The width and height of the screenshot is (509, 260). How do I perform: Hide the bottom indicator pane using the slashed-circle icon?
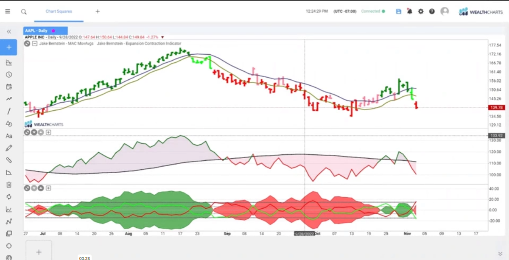27,188
